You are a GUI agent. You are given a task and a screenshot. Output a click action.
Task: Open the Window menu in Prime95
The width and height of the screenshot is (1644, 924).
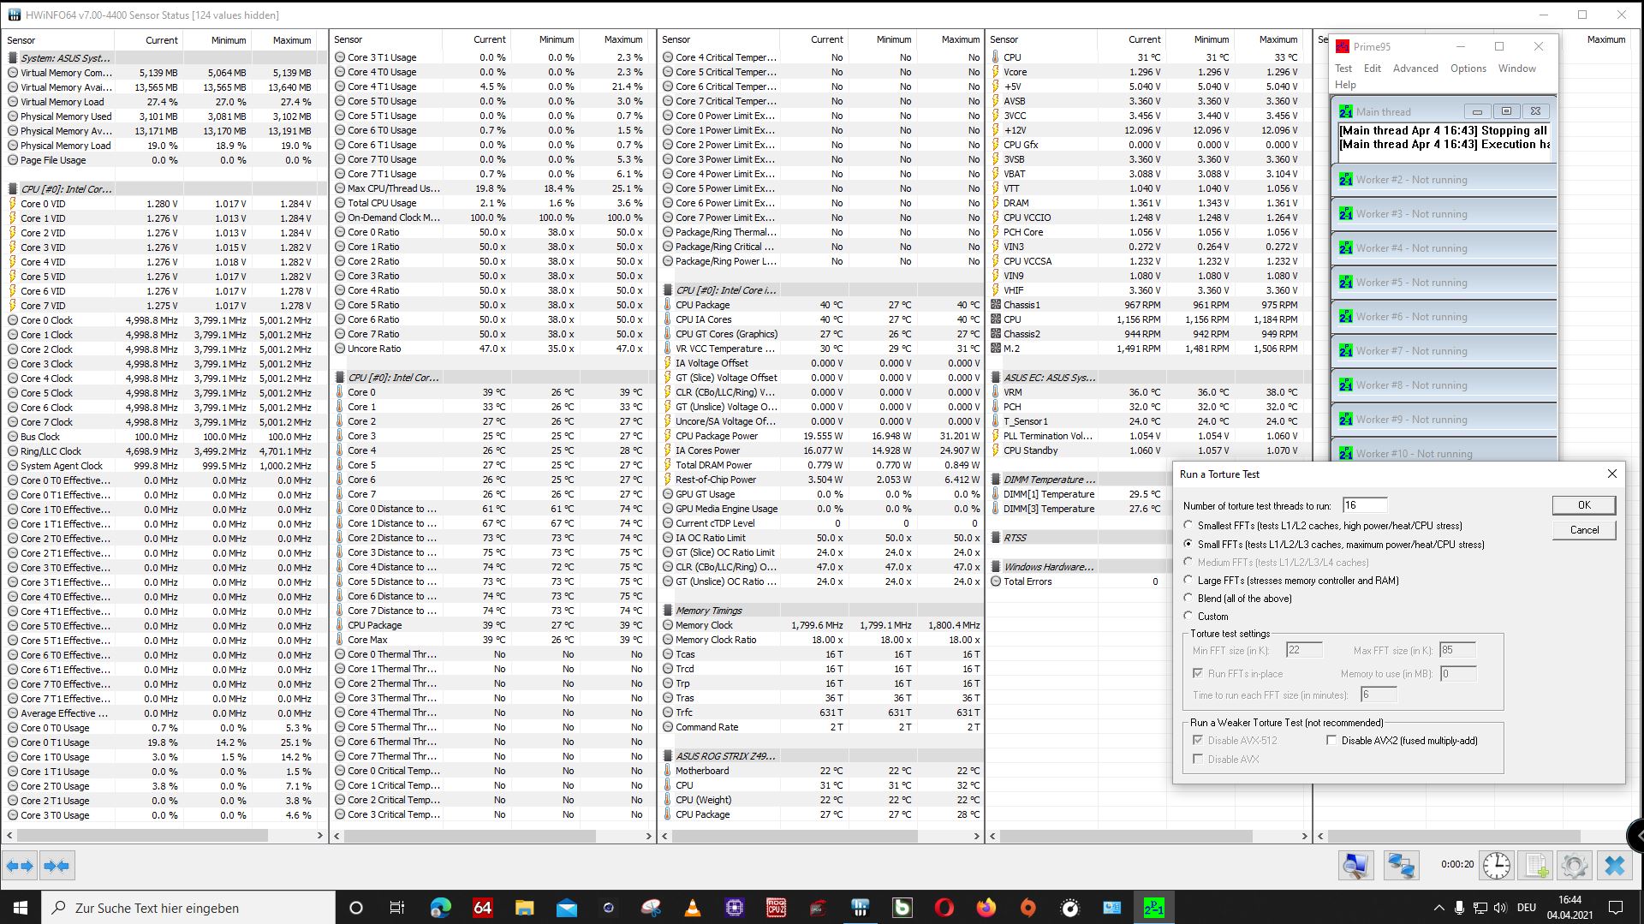click(1516, 69)
